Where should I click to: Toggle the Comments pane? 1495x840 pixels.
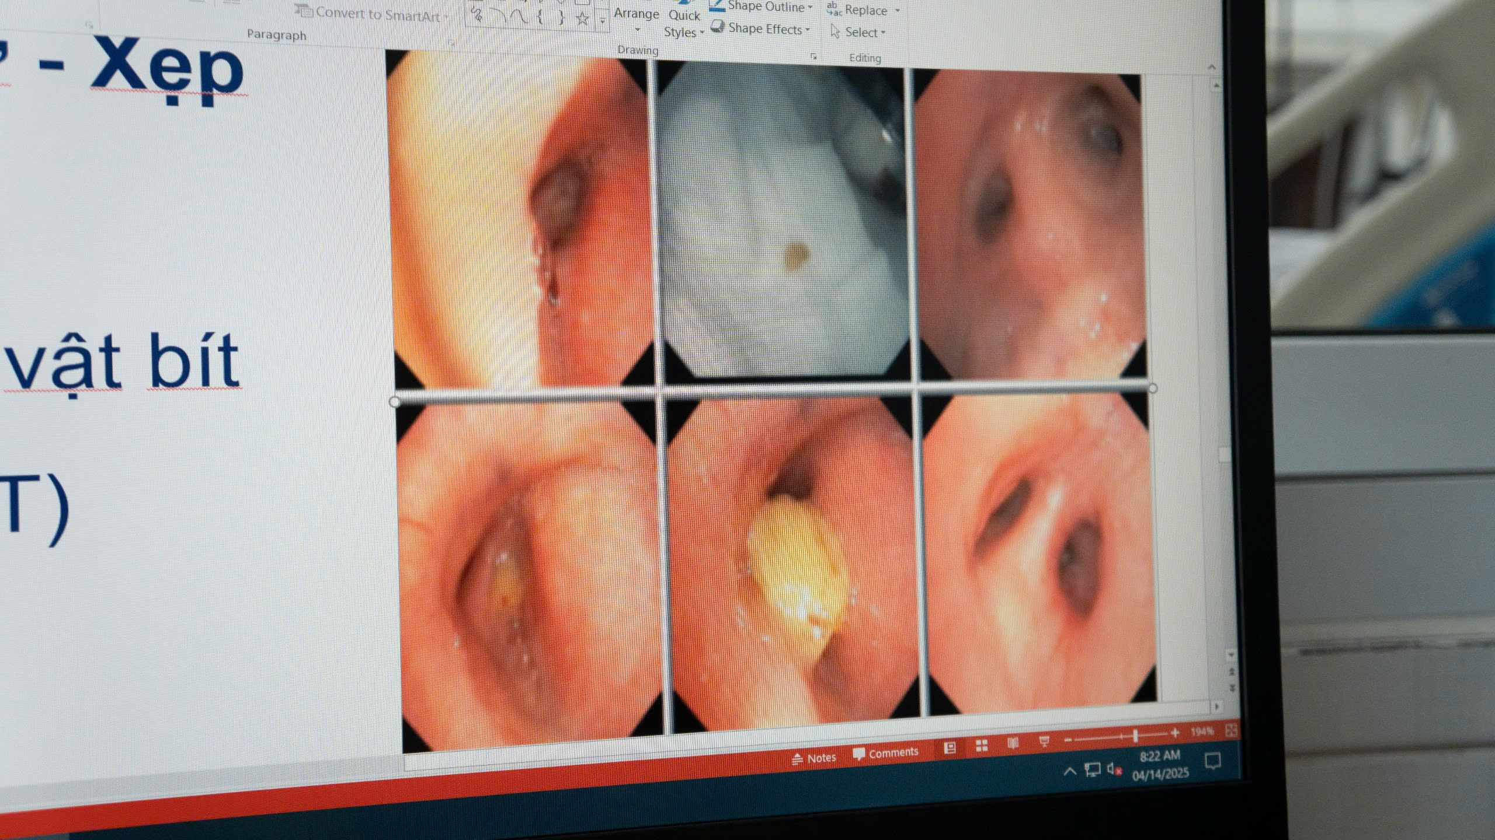tap(885, 754)
